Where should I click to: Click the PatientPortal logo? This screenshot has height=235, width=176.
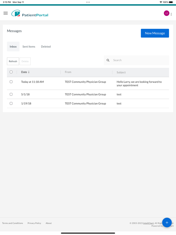tap(30, 13)
